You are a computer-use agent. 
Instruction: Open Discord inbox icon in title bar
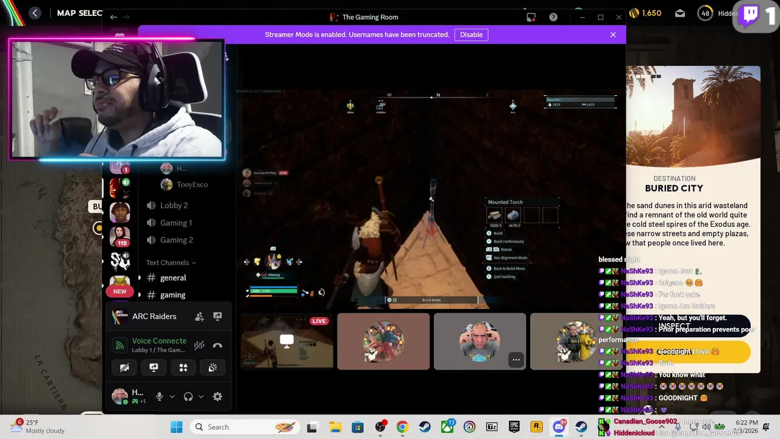pos(531,17)
